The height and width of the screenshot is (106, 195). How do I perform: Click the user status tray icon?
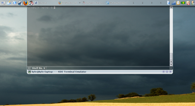click(x=193, y=3)
